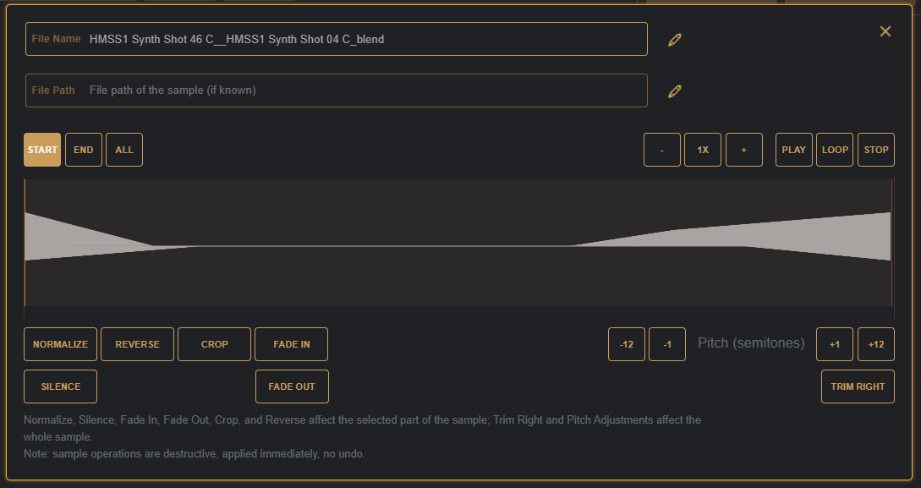Raise pitch by 1 semitone
921x488 pixels.
click(835, 344)
